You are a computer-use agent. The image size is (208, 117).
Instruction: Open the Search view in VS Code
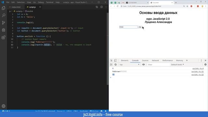4,15
